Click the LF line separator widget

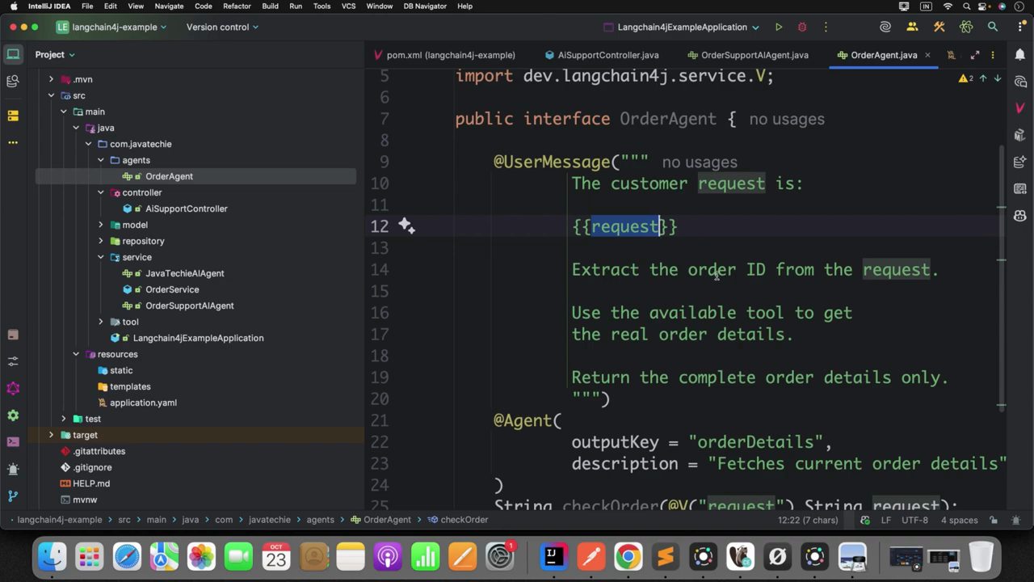coord(885,520)
